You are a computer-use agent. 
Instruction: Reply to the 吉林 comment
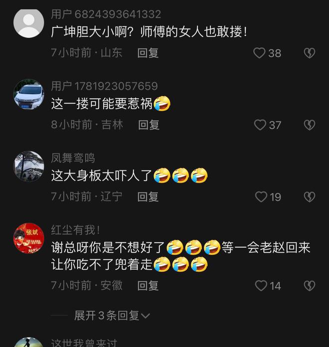click(x=149, y=125)
